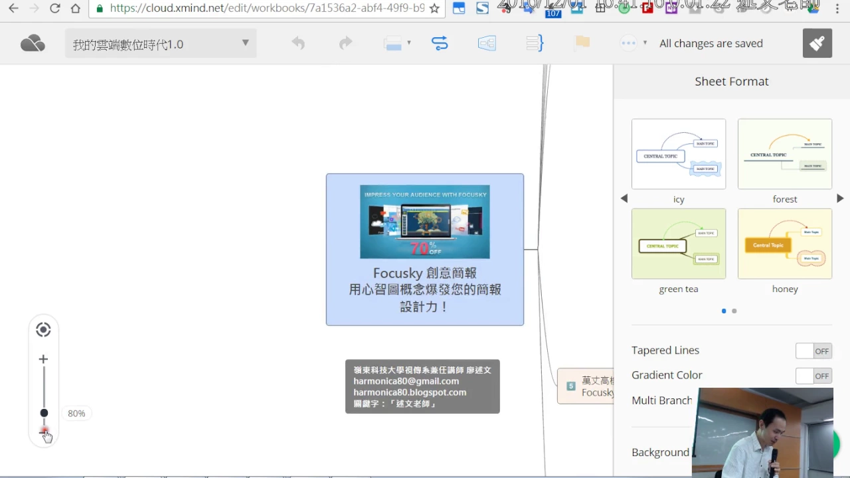Click the 80% zoom level label
850x478 pixels.
[76, 413]
